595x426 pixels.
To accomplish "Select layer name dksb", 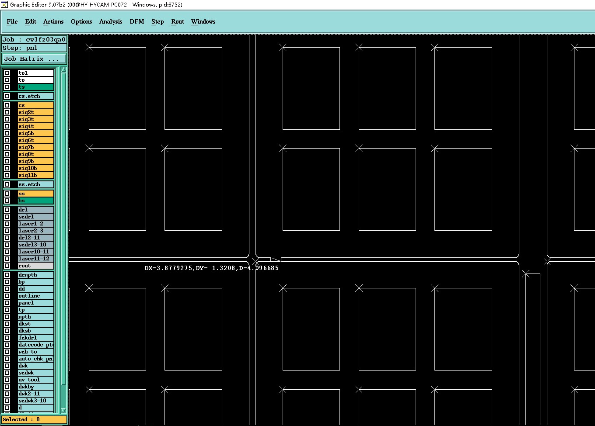I will coord(36,331).
